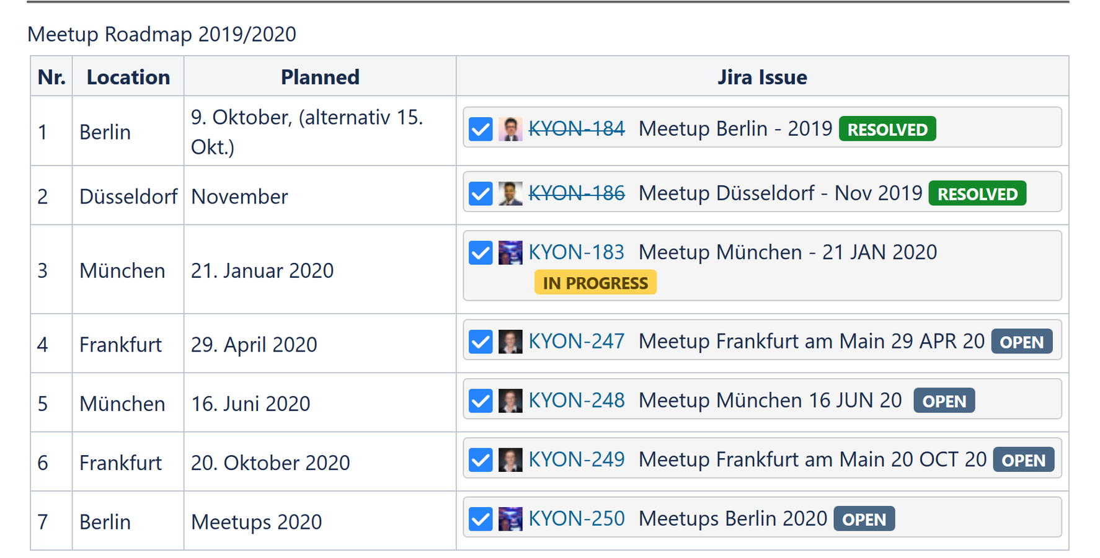Toggle the checkbox icon for KYON-183
1100x558 pixels.
(481, 252)
